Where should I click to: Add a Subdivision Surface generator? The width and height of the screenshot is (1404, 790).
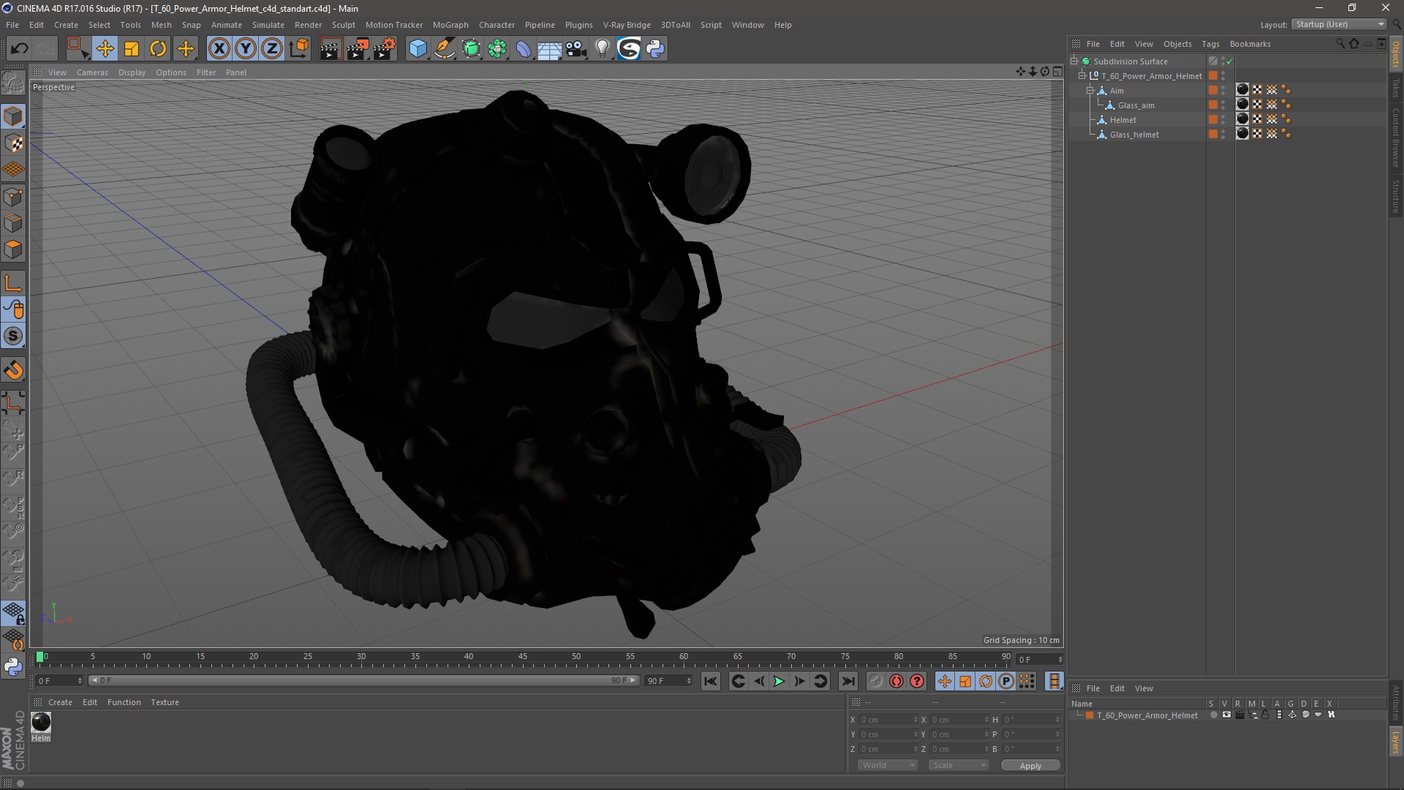471,49
